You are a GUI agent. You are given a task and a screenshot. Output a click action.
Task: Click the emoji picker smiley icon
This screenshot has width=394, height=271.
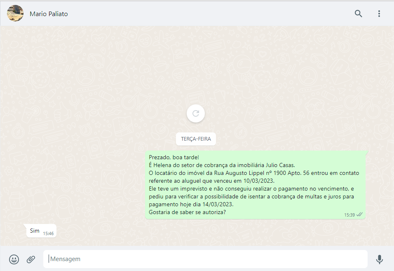[x=14, y=259]
